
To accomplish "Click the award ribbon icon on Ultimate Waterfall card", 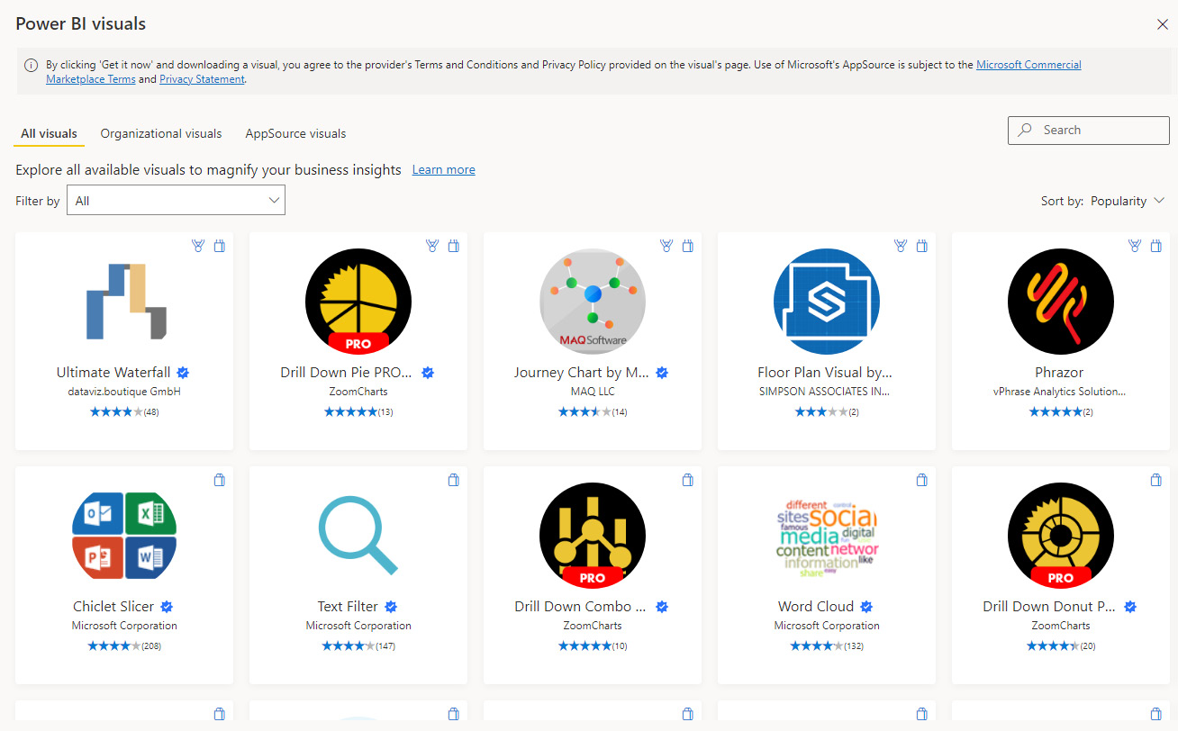I will coord(198,246).
